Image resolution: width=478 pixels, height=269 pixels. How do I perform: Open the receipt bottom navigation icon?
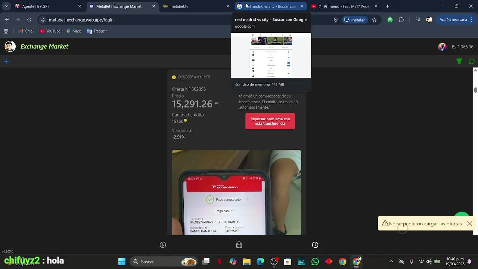(x=239, y=245)
